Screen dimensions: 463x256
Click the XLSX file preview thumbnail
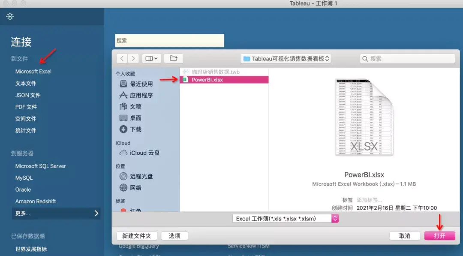364,117
